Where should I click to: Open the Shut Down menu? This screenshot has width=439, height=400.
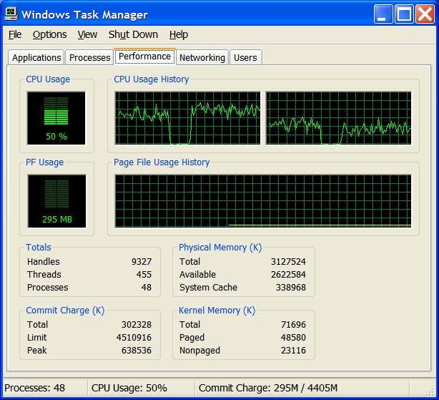133,35
